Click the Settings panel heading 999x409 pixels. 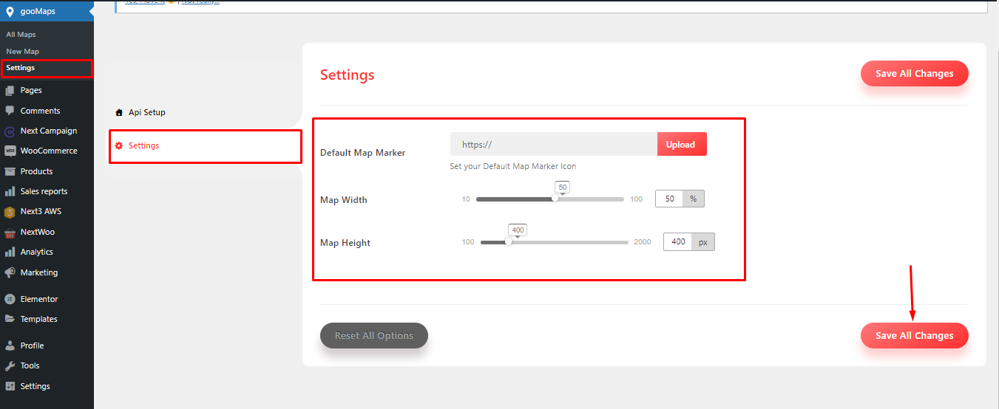347,75
